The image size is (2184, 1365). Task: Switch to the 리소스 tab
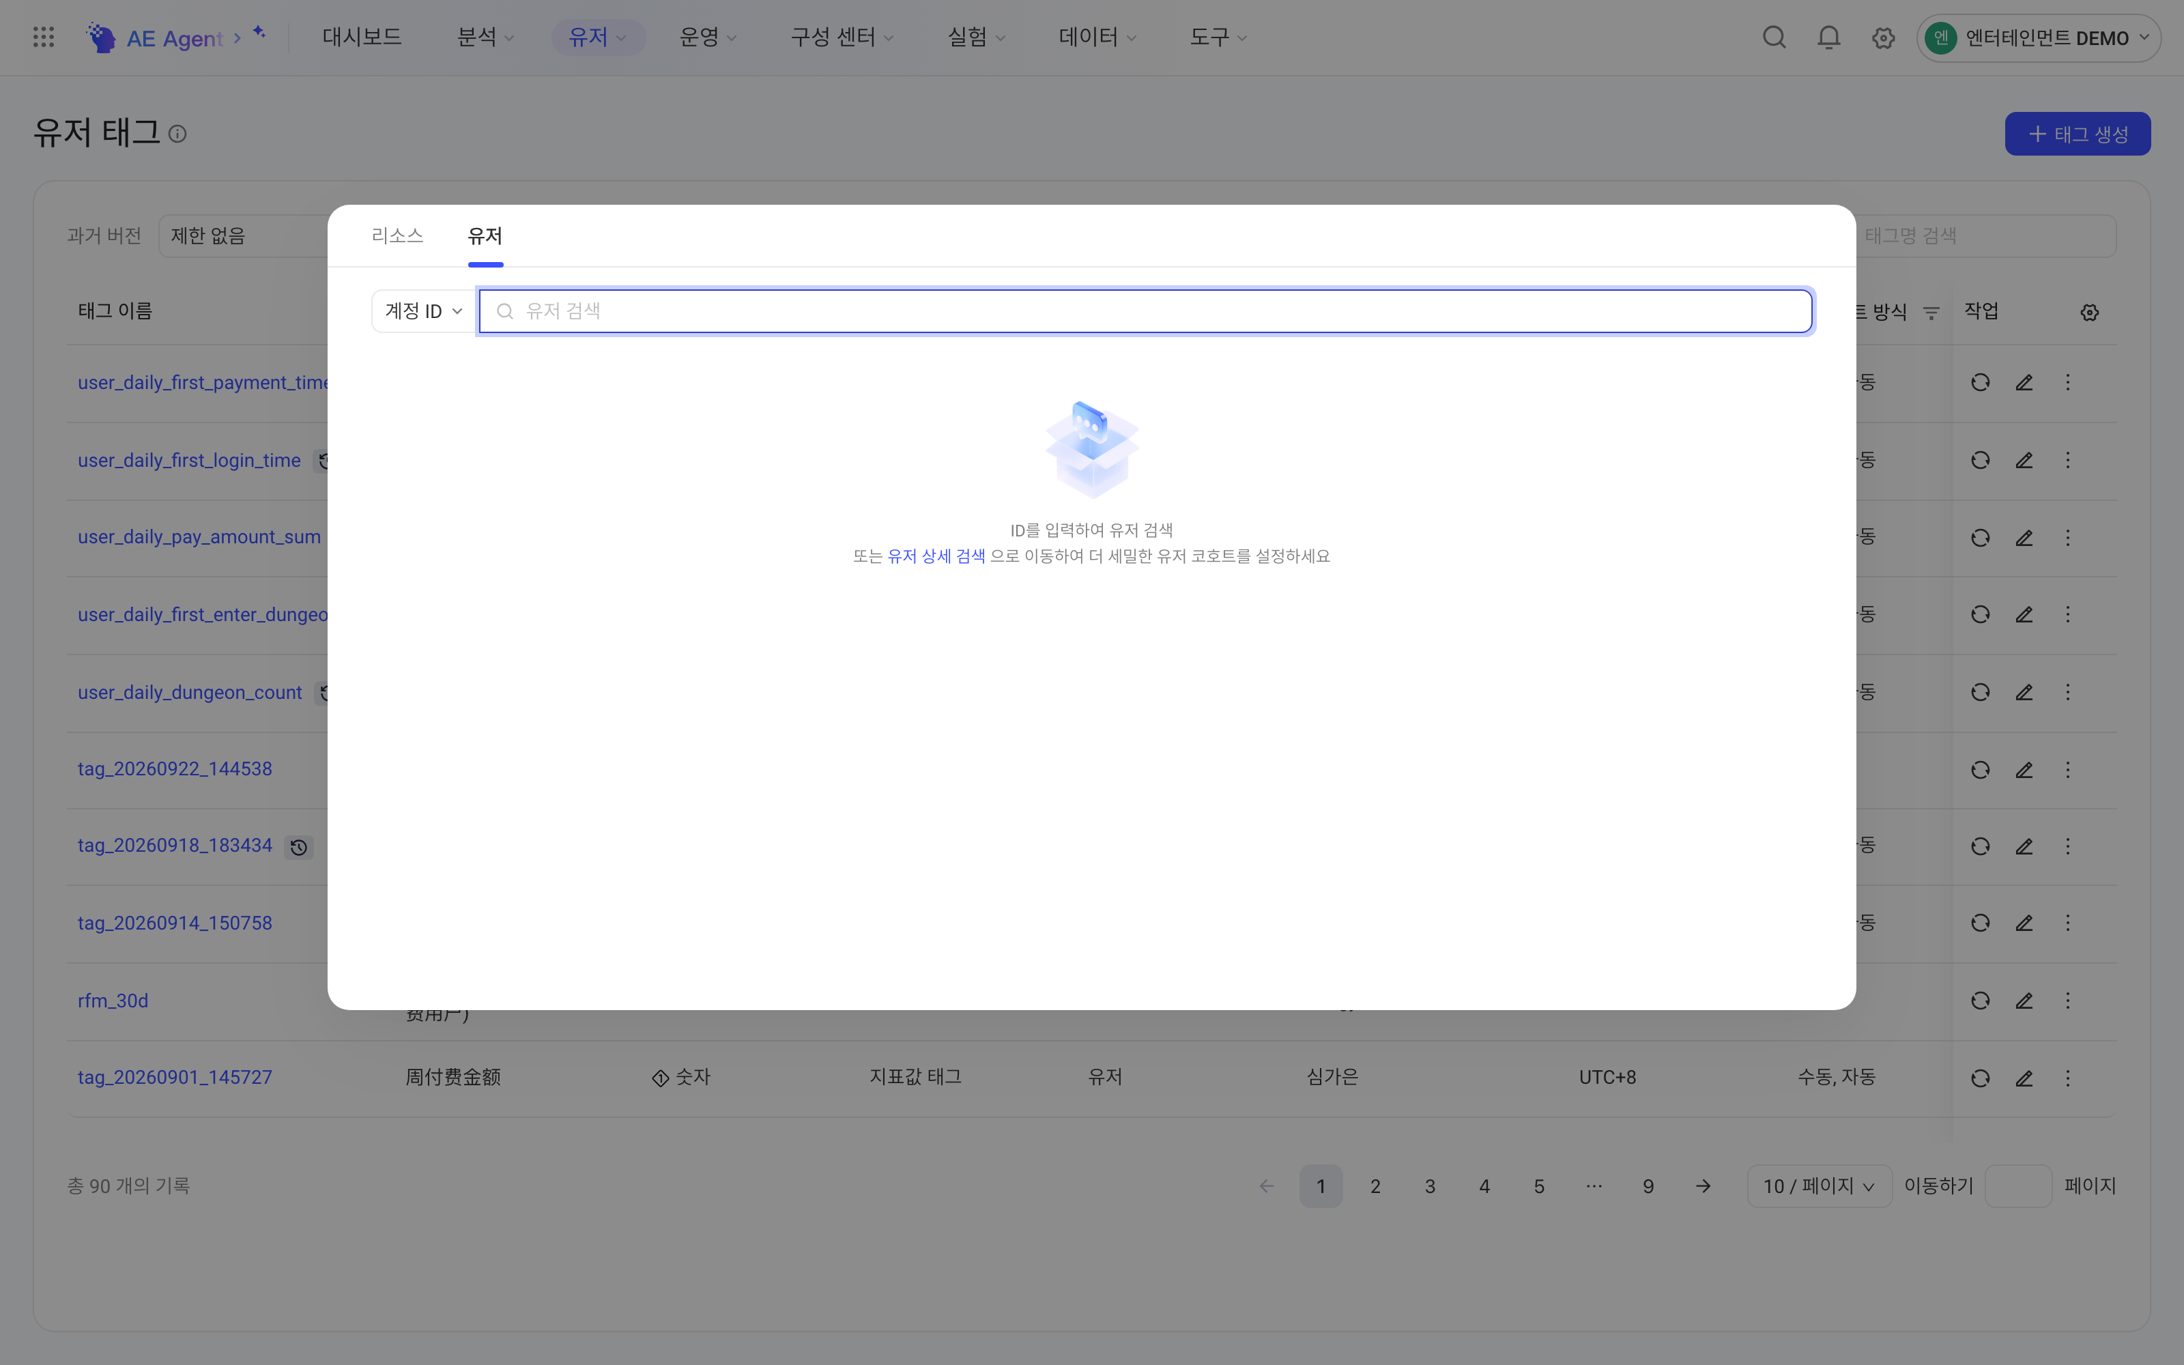click(x=397, y=235)
